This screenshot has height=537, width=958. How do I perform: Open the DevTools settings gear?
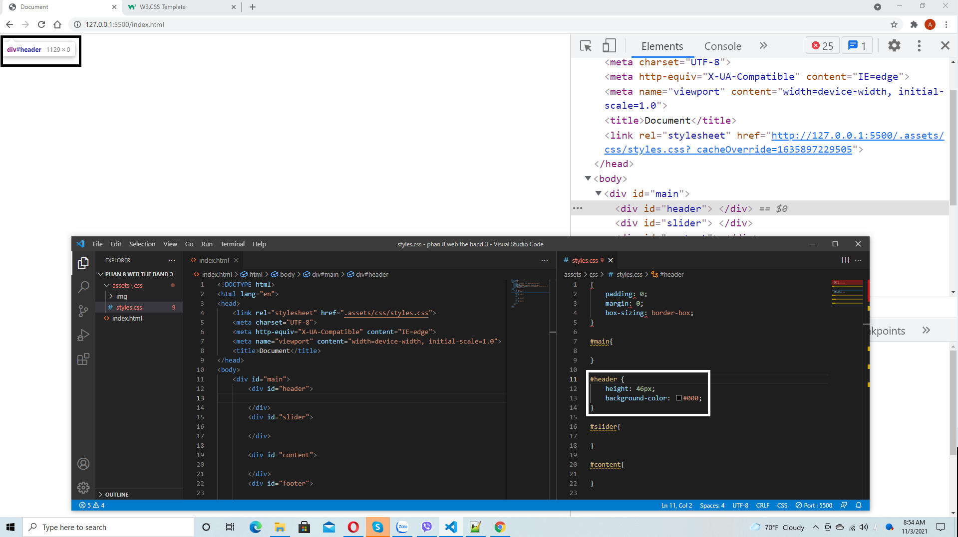coord(894,46)
